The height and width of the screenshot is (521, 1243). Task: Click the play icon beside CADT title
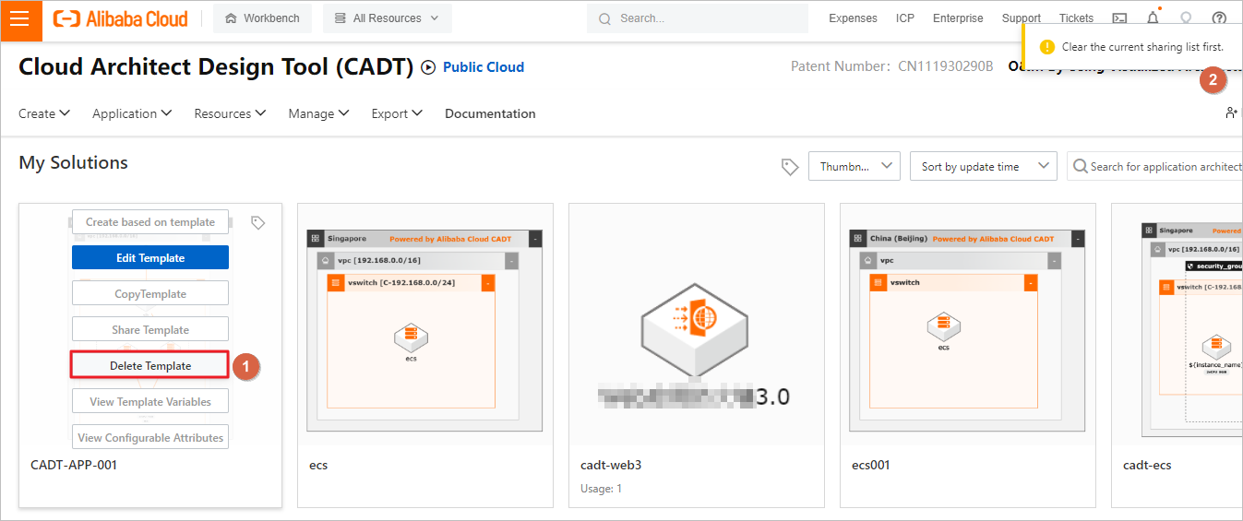(427, 67)
